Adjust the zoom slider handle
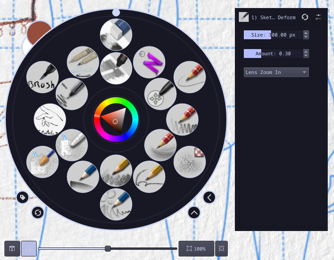The height and width of the screenshot is (260, 334). [x=108, y=248]
